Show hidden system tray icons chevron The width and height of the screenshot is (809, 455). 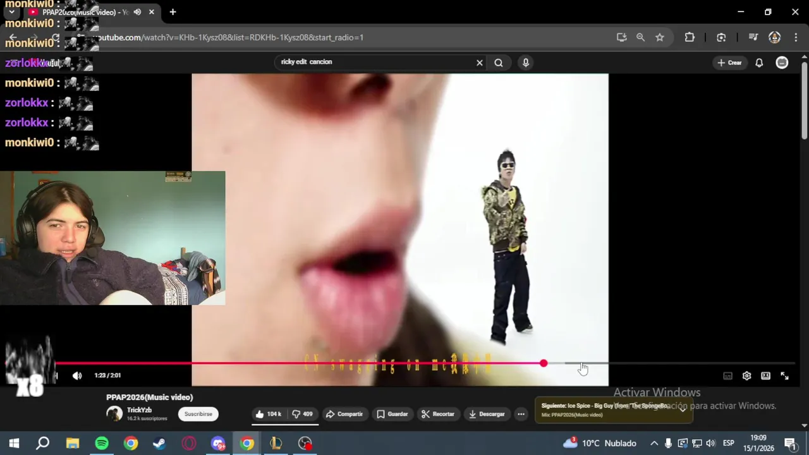[x=654, y=443]
